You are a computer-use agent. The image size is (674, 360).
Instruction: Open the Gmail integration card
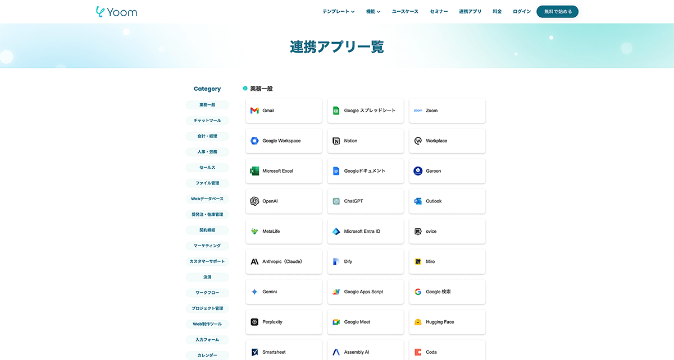(283, 110)
